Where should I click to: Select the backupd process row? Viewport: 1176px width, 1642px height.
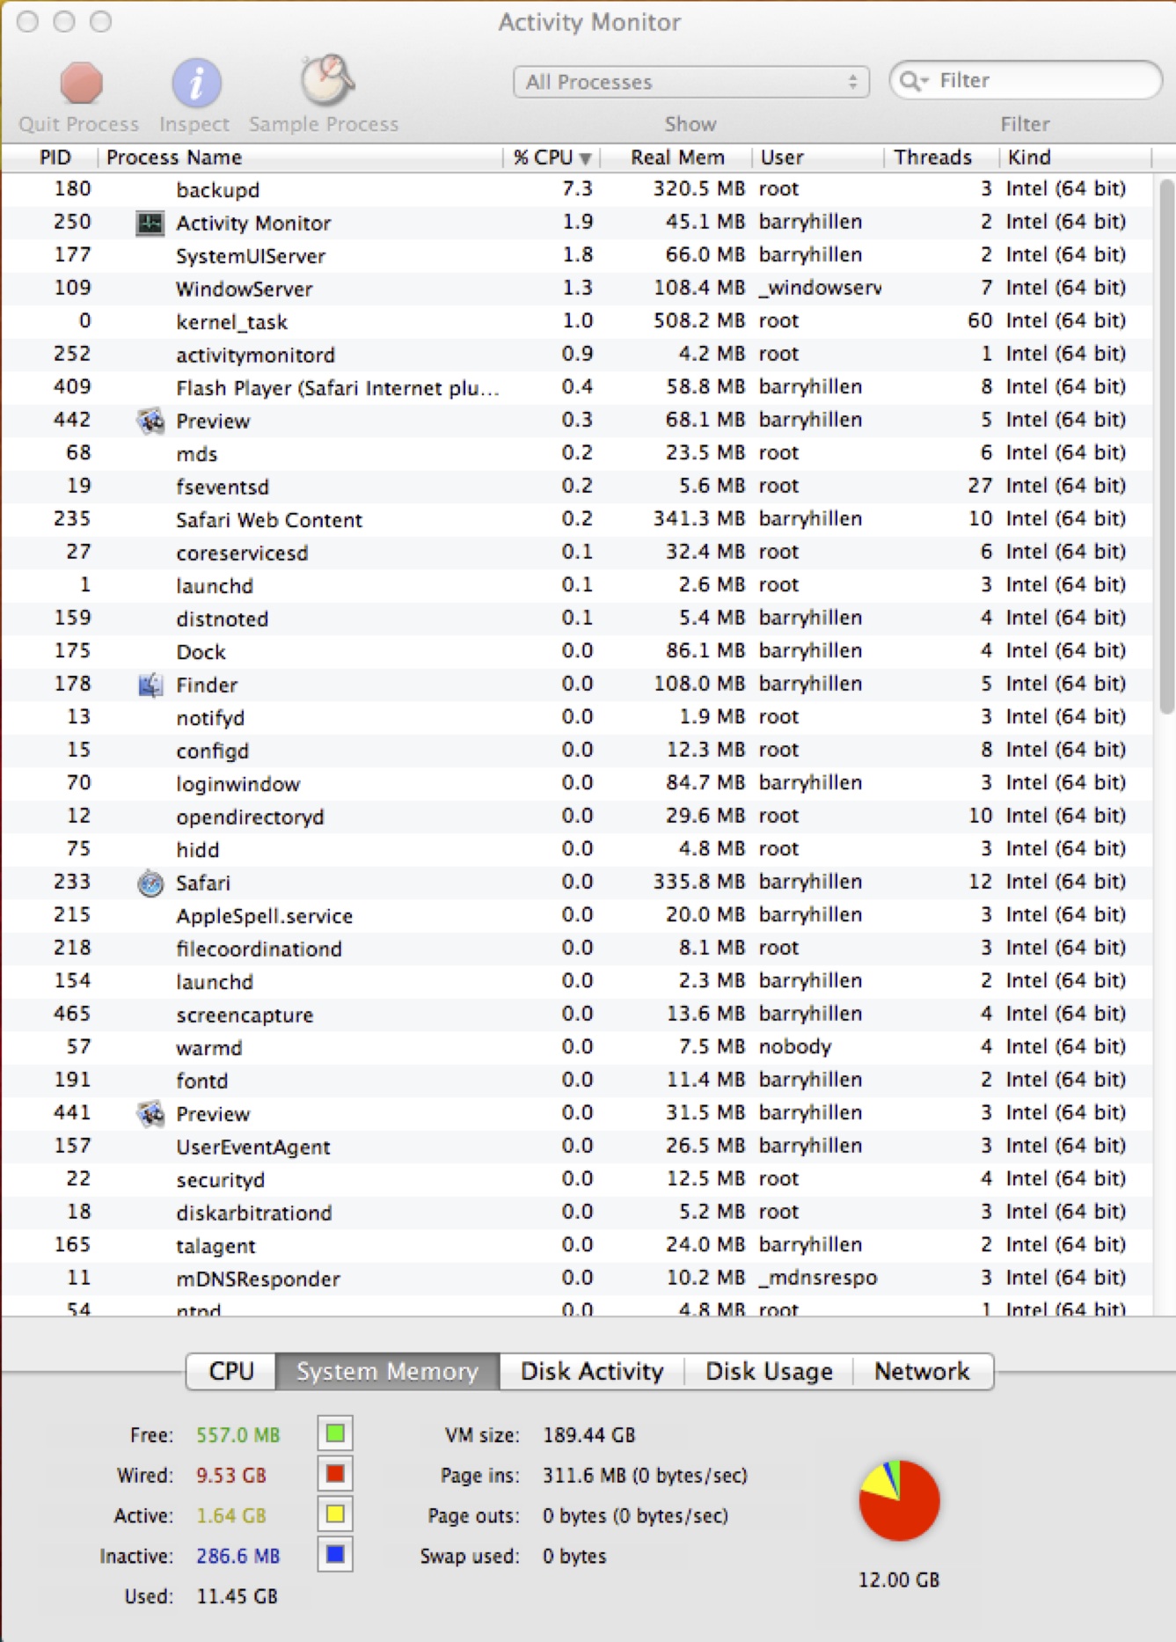click(x=577, y=189)
